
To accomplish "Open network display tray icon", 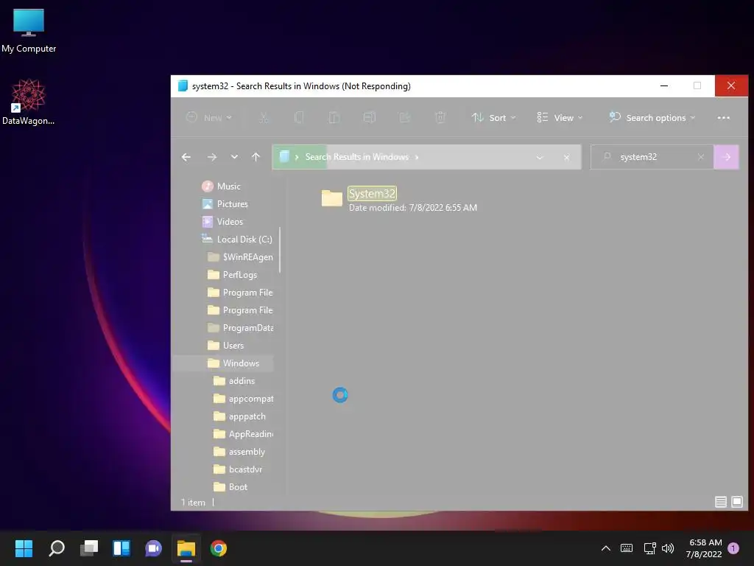I will point(649,548).
